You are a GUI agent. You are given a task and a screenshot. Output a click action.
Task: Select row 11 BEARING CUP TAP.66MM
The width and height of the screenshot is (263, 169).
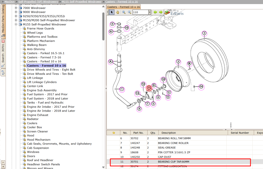click(x=185, y=162)
